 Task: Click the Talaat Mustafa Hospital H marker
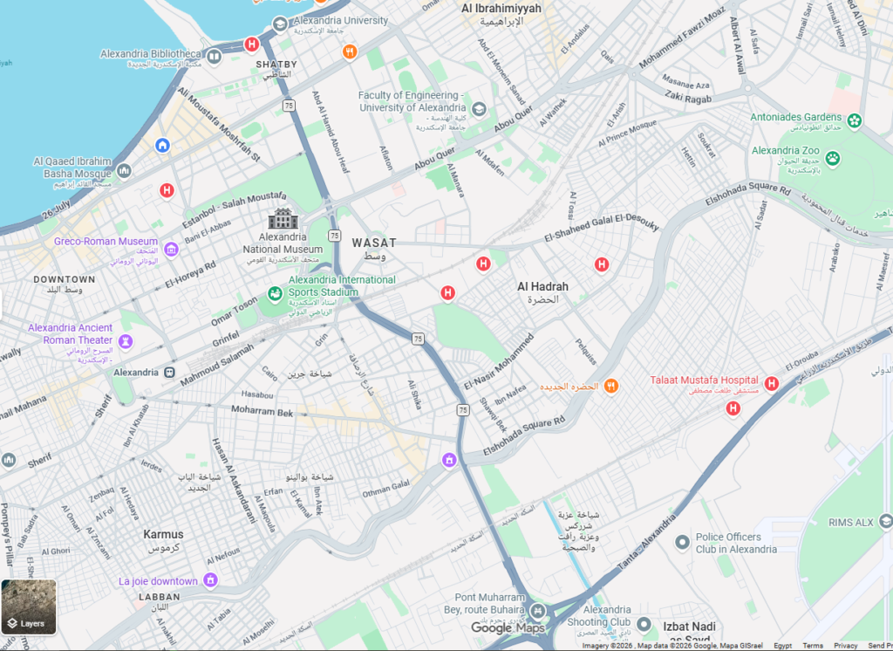(772, 384)
